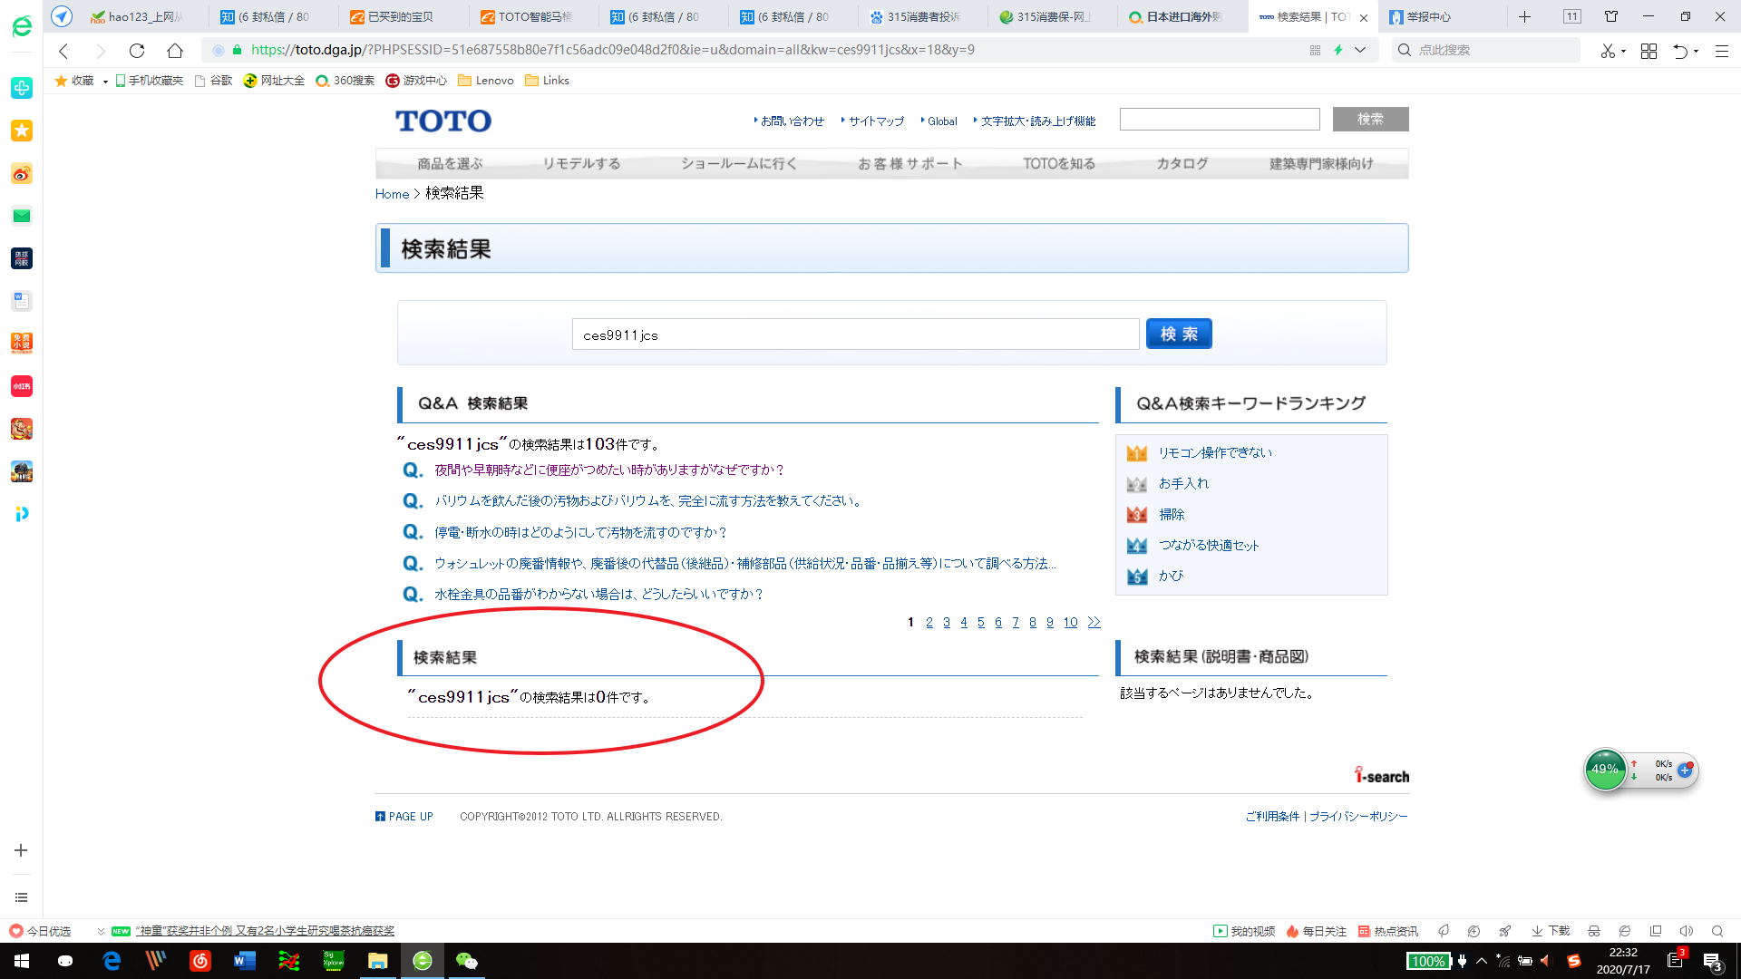Open the カタログ menu
This screenshot has width=1741, height=979.
(x=1182, y=164)
